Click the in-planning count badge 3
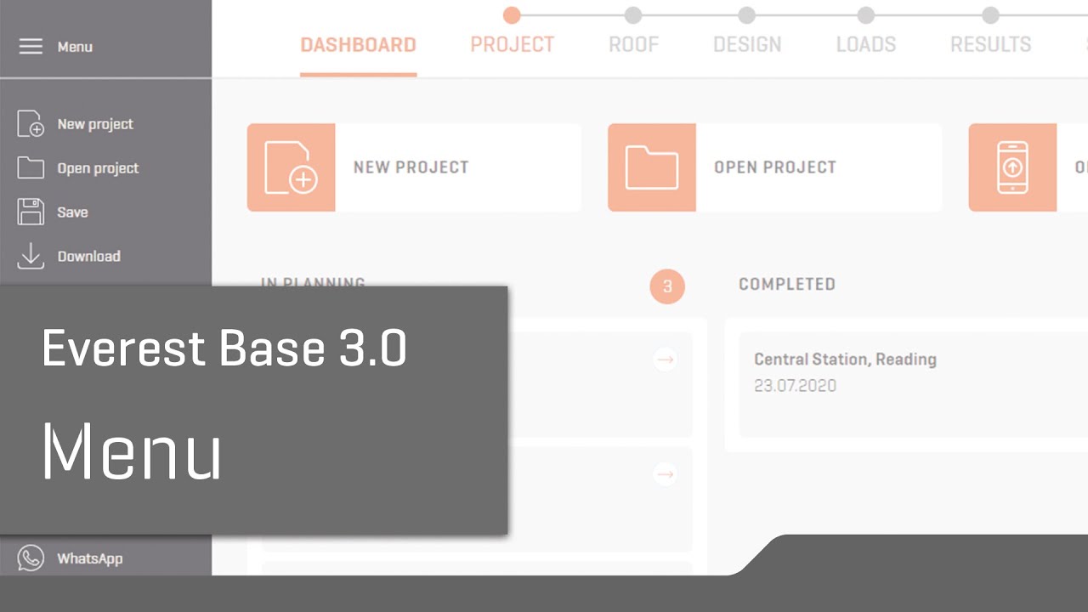The image size is (1088, 612). tap(667, 286)
